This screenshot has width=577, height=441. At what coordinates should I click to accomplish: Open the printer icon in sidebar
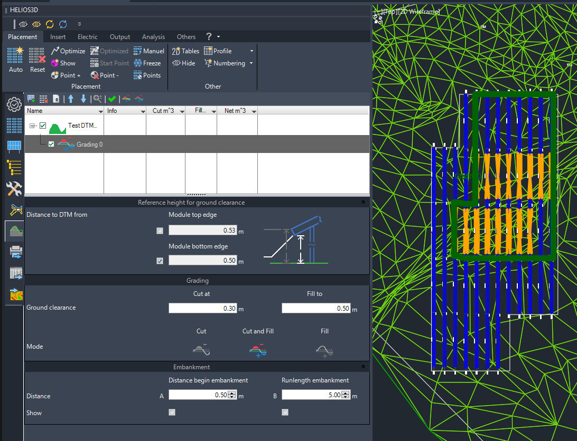[15, 252]
